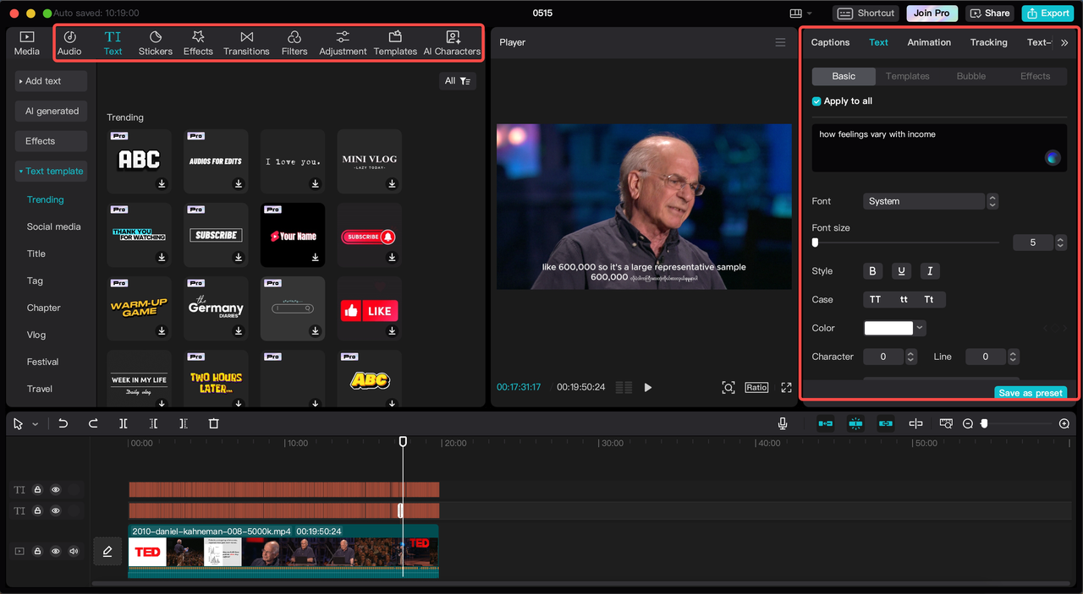Toggle the clip linkage icon
The image size is (1083, 594).
[x=886, y=423]
